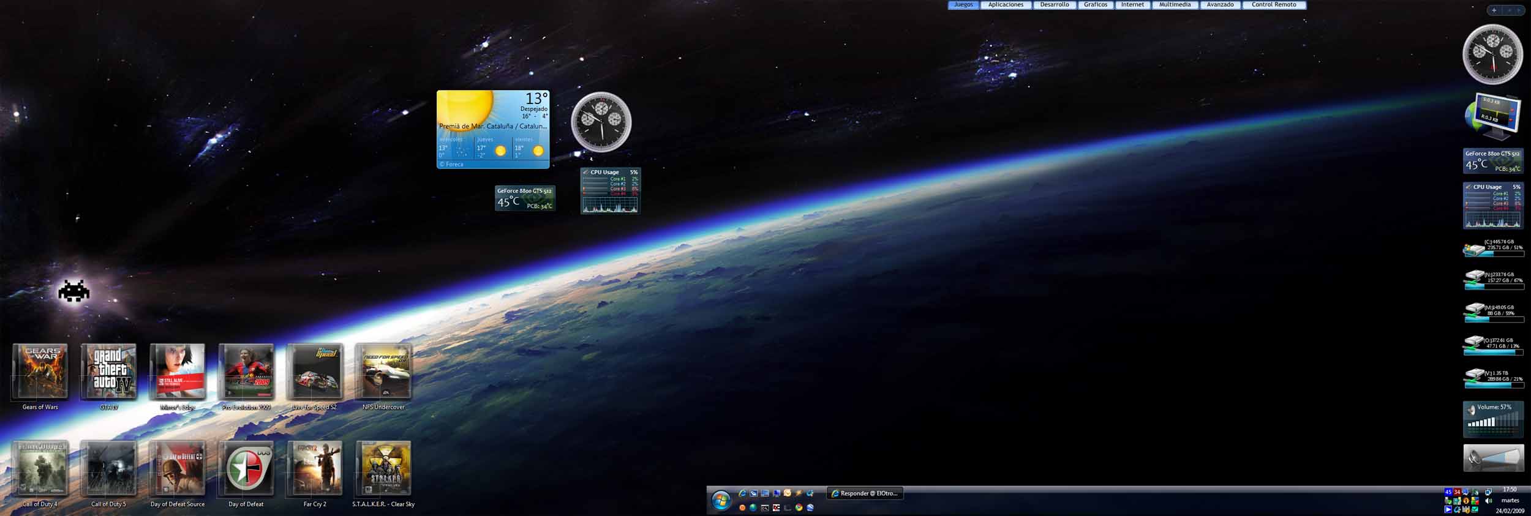Click the Space Invader alien desktop icon
The width and height of the screenshot is (1531, 516).
[x=73, y=291]
